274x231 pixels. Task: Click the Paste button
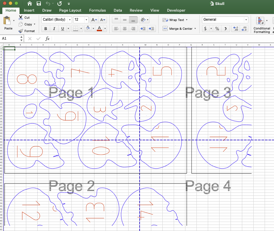[x=8, y=23]
